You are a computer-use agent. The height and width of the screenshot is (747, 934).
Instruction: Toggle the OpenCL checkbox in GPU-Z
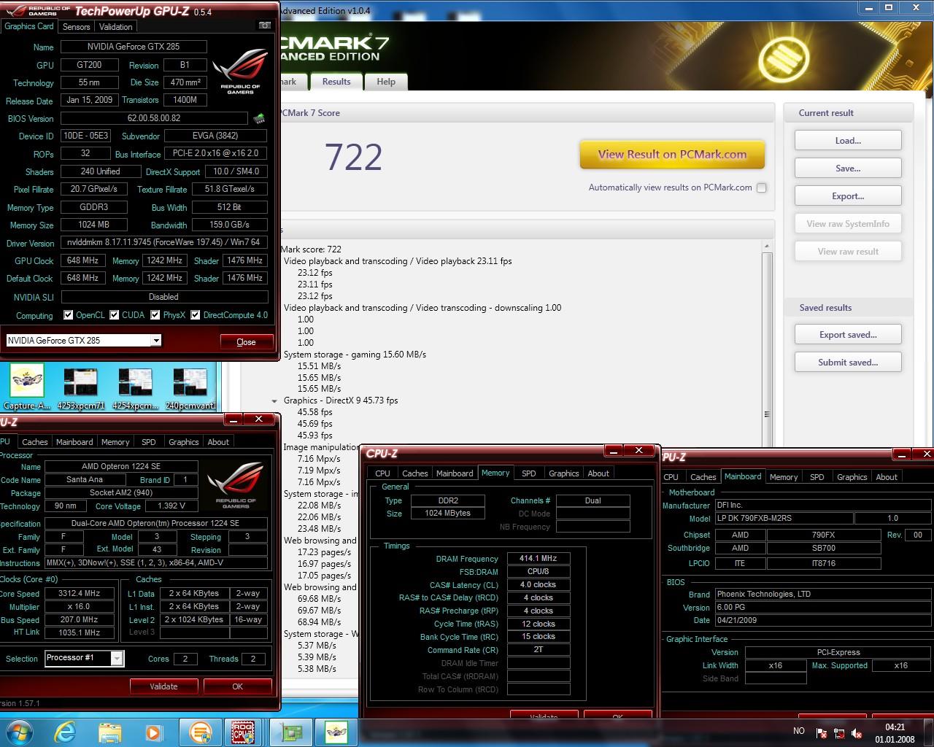click(69, 315)
